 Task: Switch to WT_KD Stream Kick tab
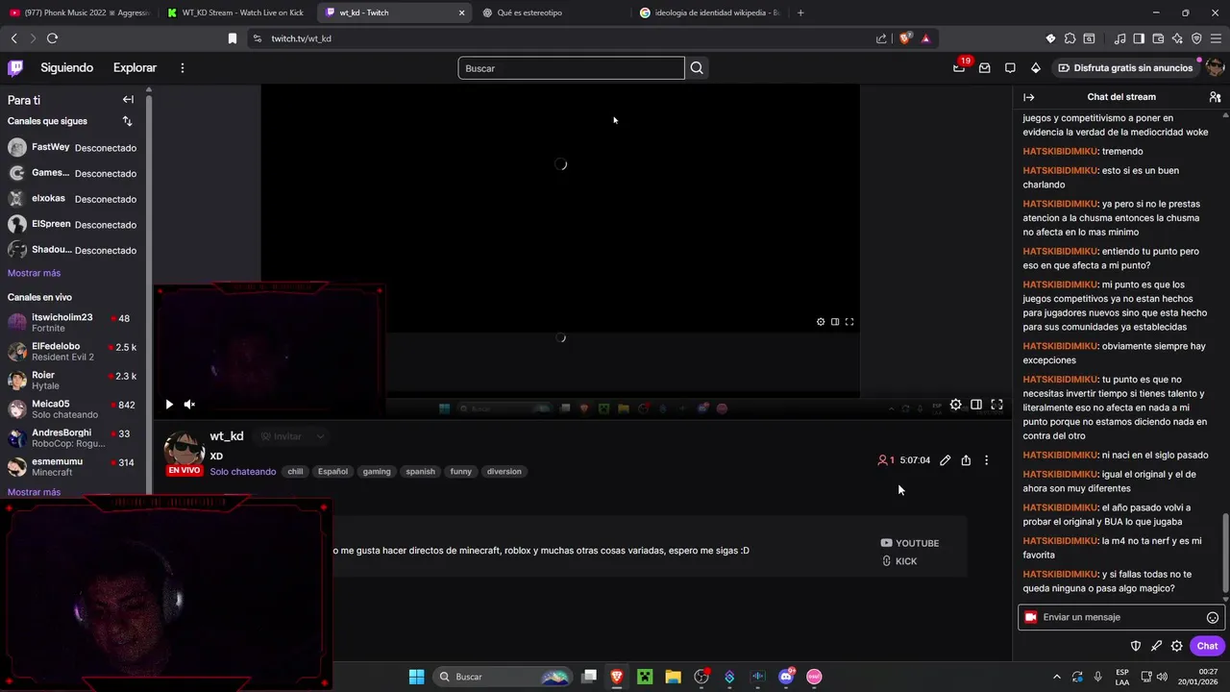pyautogui.click(x=235, y=12)
